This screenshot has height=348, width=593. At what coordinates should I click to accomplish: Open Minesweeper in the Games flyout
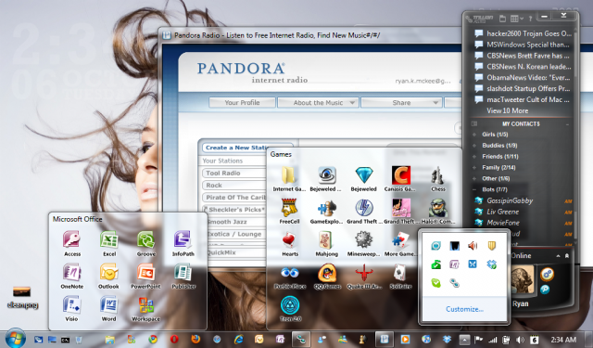[364, 244]
